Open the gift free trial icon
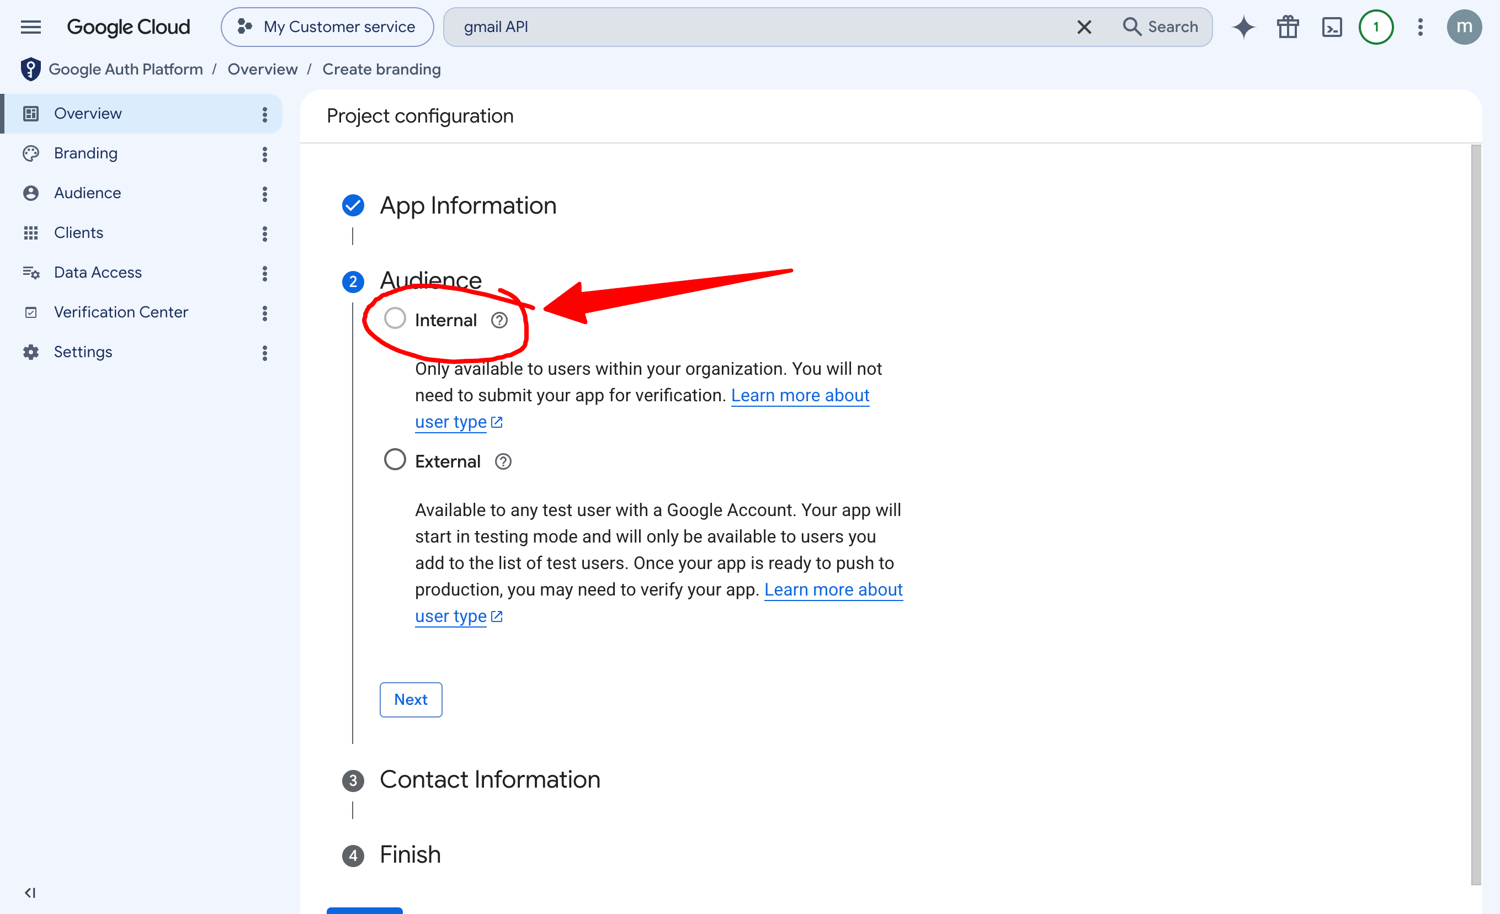This screenshot has width=1500, height=914. click(x=1288, y=27)
